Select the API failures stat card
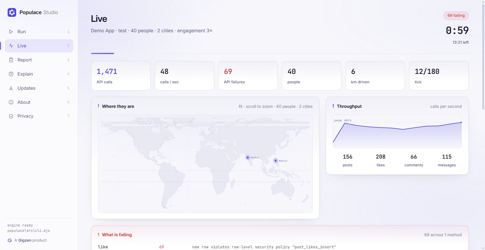This screenshot has height=250, width=485. pos(248,76)
